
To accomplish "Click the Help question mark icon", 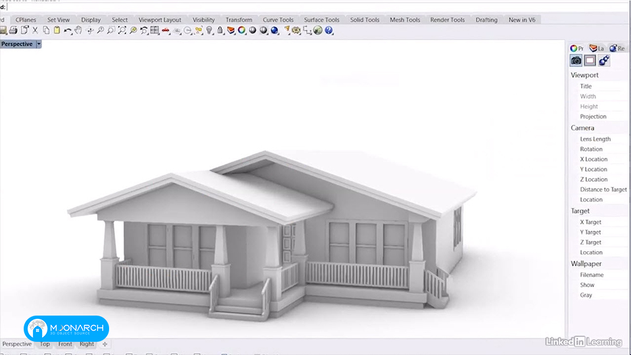I will pyautogui.click(x=329, y=30).
